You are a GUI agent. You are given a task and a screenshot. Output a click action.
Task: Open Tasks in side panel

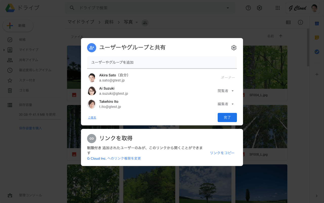pyautogui.click(x=317, y=52)
